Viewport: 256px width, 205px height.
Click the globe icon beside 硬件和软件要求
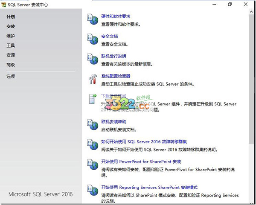click(93, 19)
